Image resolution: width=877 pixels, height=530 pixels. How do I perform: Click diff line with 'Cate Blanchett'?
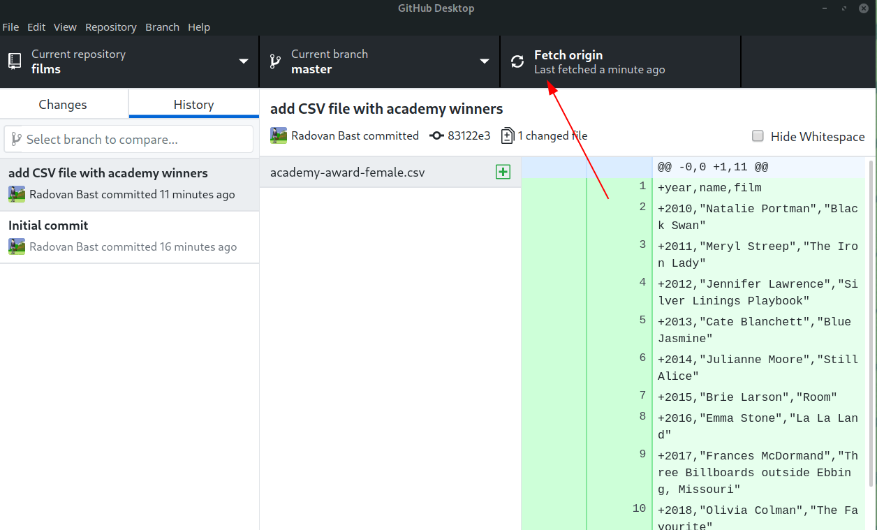coord(758,330)
